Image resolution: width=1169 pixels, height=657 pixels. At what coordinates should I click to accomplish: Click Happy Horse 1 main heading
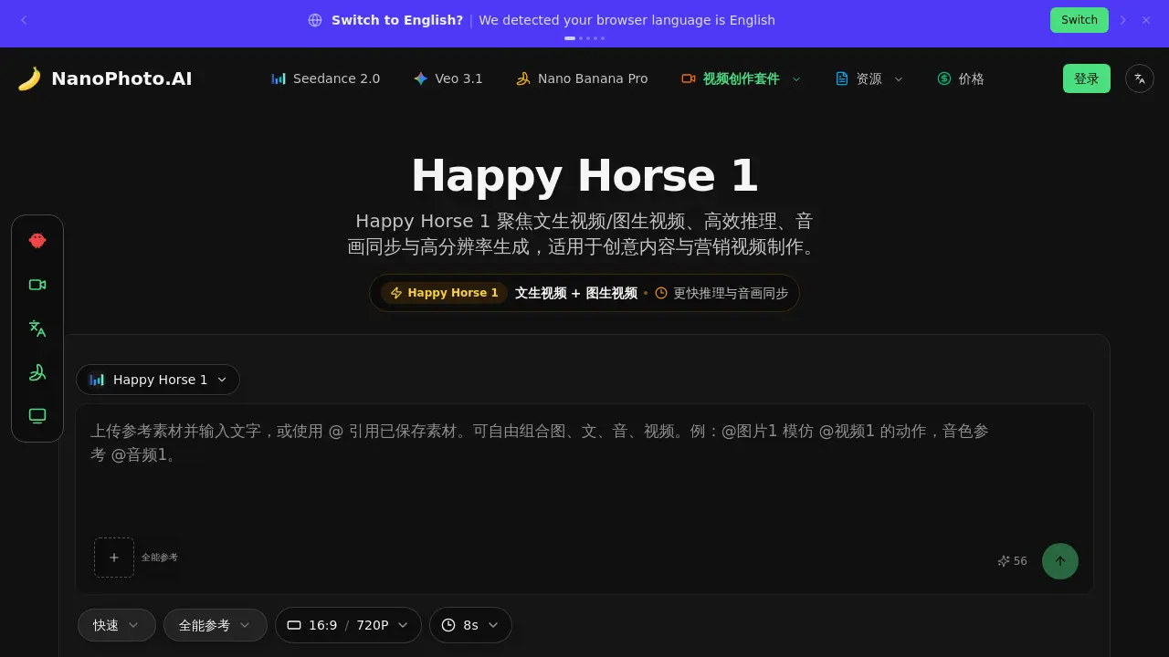[x=584, y=175]
